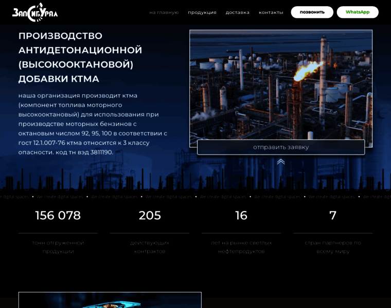
Task: Click the WhatsApp button
Action: point(358,12)
